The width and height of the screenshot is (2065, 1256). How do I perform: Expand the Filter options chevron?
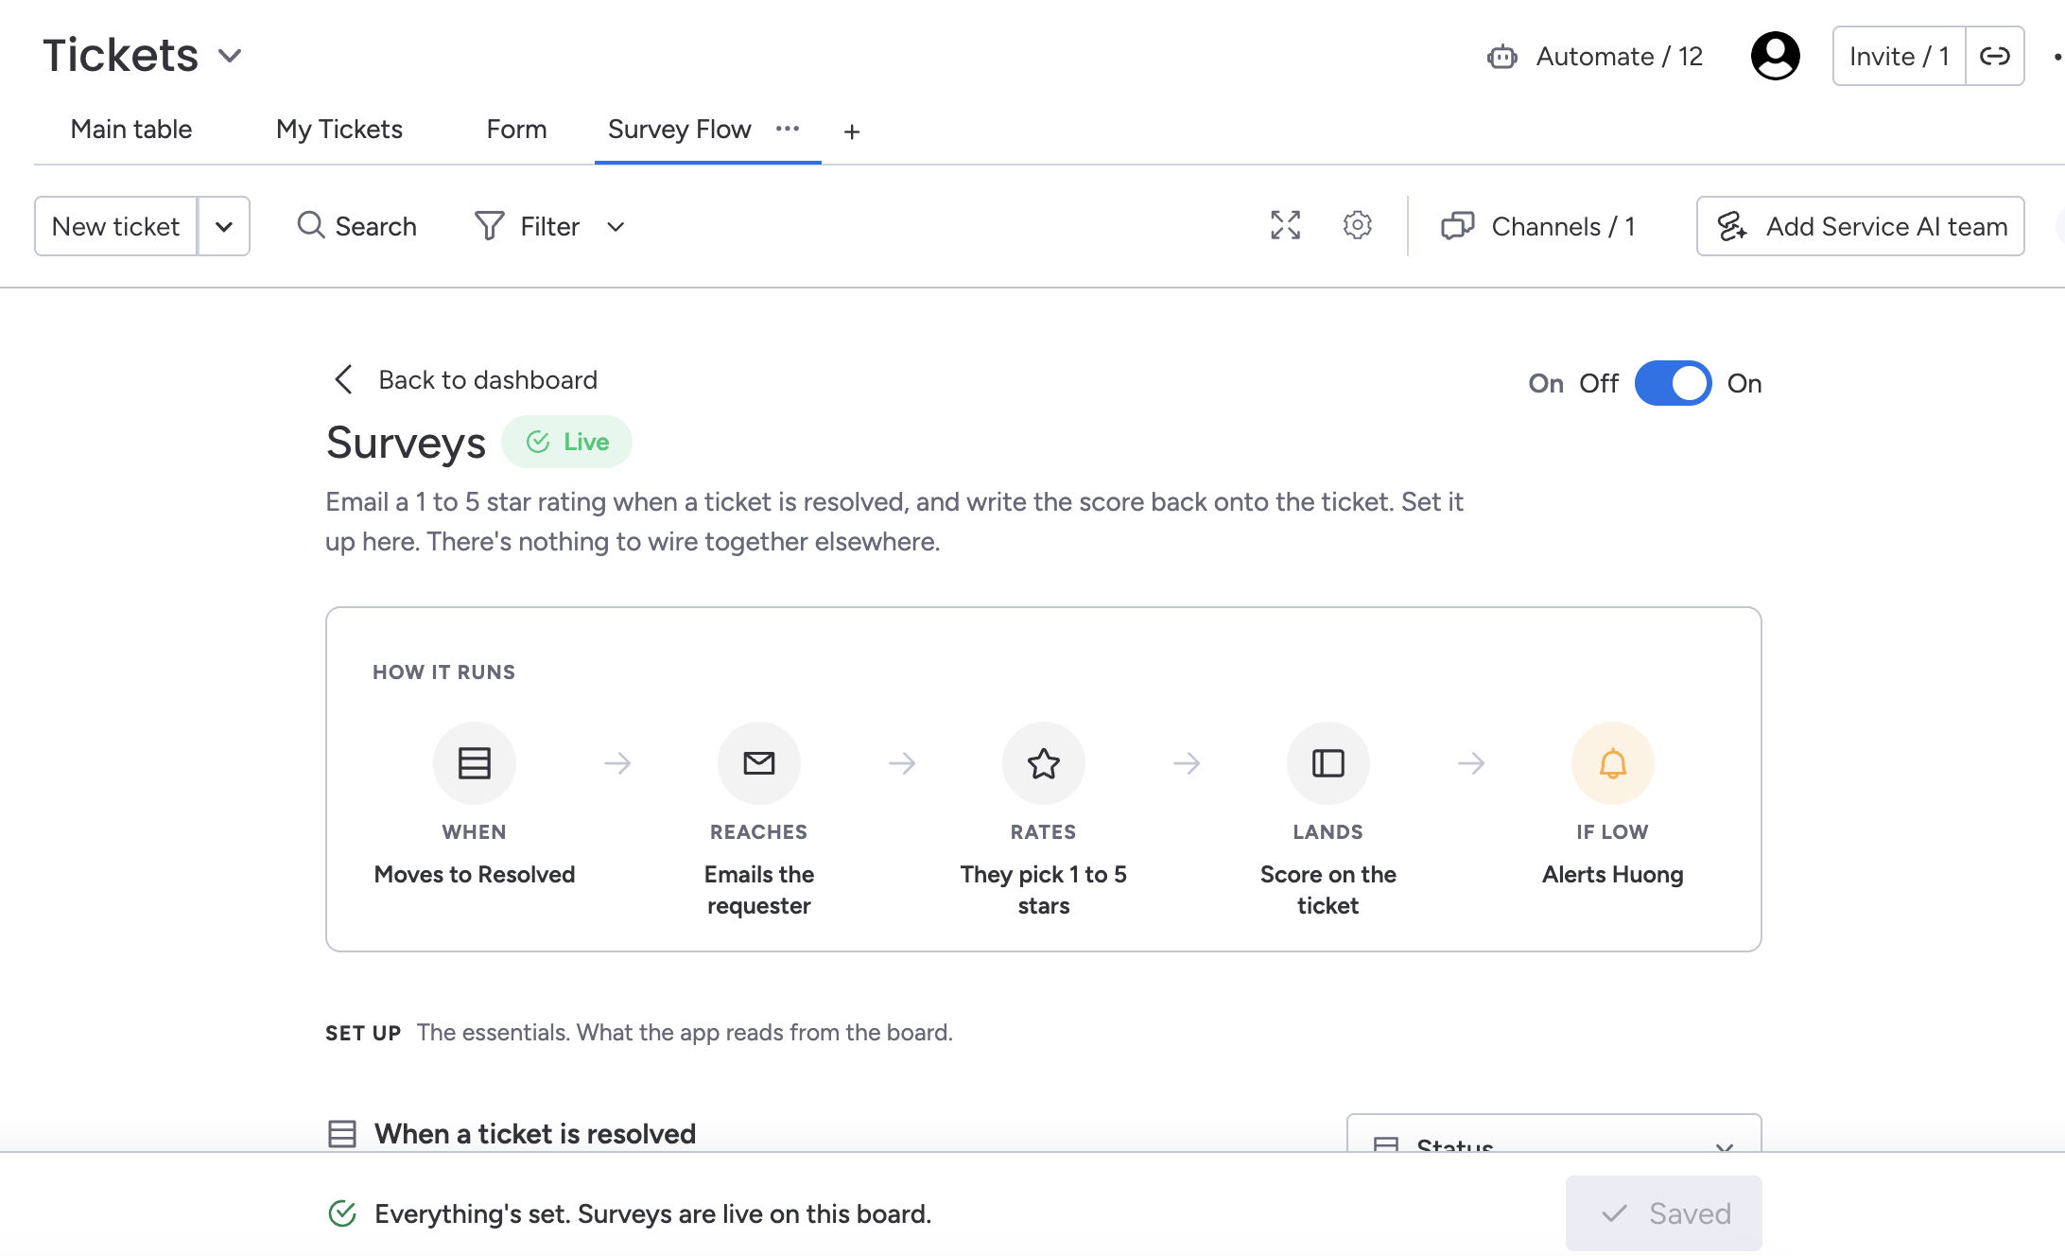616,226
